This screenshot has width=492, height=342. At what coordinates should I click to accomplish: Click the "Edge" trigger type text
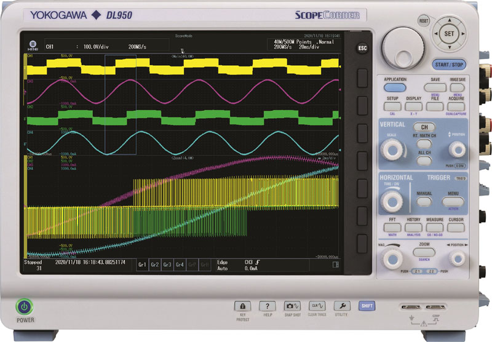point(223,262)
